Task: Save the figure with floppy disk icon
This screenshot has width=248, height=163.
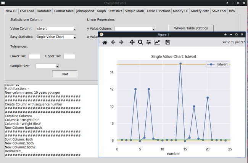Action: 167,42
